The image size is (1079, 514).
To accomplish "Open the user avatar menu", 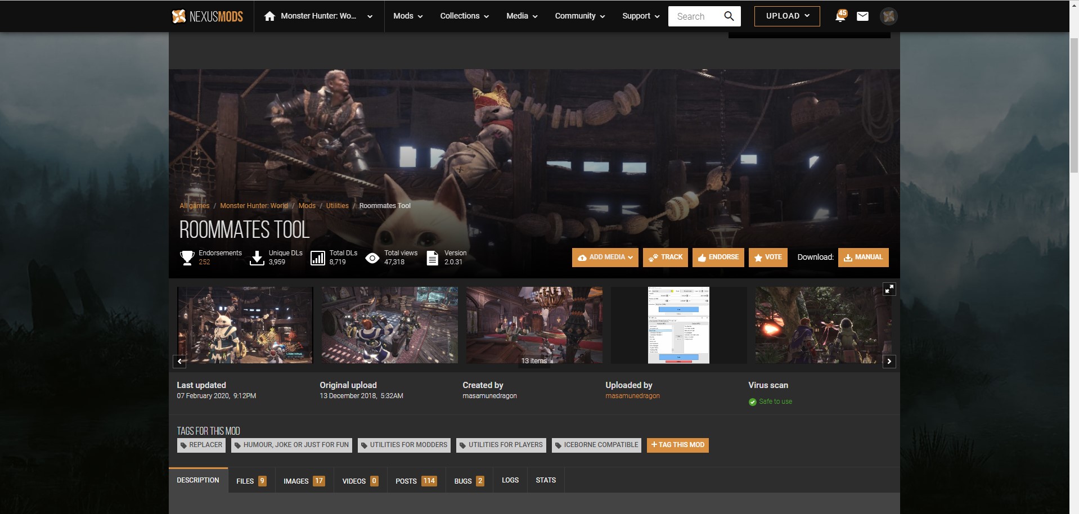I will pos(889,16).
